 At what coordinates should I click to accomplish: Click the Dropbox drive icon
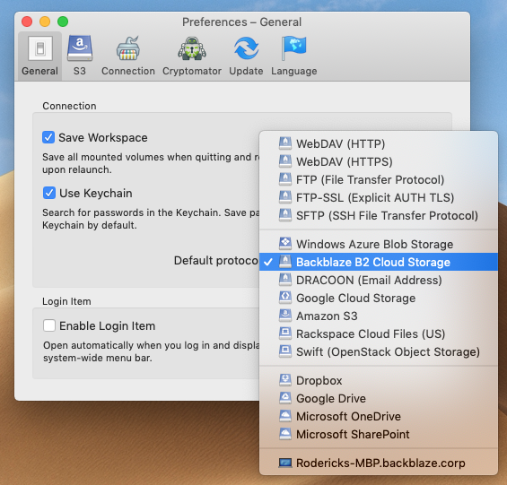[284, 380]
